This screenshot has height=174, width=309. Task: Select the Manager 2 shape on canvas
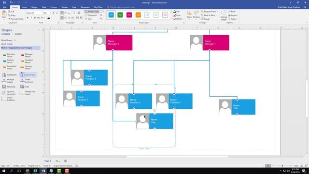[x=113, y=43]
